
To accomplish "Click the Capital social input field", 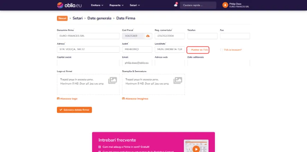I will (88, 63).
